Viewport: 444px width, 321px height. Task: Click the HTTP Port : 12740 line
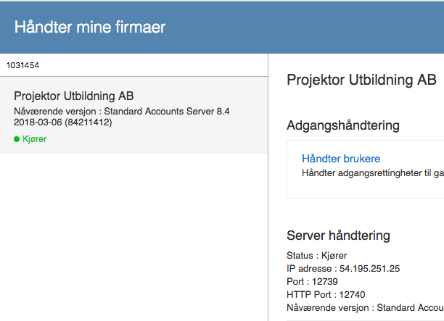tap(326, 294)
